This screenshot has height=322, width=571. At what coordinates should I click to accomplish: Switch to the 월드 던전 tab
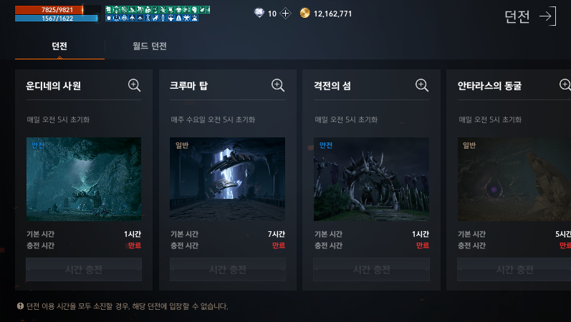[150, 47]
